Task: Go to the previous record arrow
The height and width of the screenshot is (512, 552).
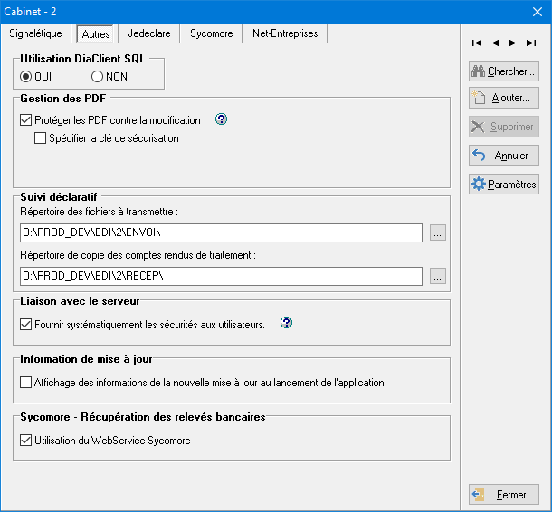Action: click(495, 43)
